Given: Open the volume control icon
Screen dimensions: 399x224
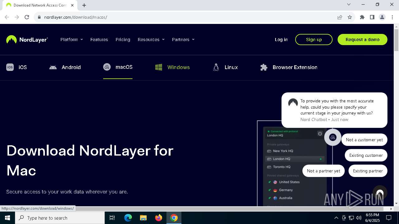Looking at the screenshot, I should (359, 218).
